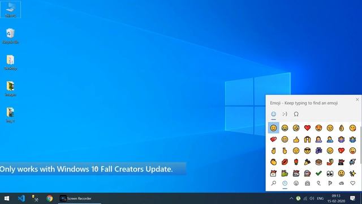The height and width of the screenshot is (204, 362).
Task: Pick the pair of eyes emoji
Action: click(330, 173)
